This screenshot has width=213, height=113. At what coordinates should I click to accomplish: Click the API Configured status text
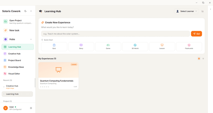point(15,109)
